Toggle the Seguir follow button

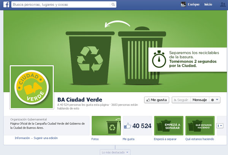coord(180,100)
